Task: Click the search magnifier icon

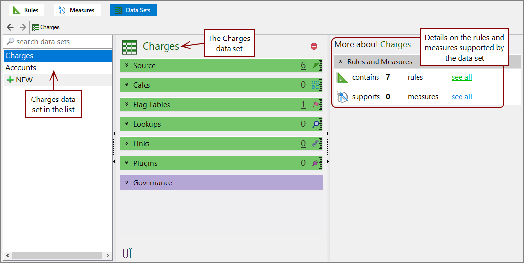Action: tap(11, 42)
